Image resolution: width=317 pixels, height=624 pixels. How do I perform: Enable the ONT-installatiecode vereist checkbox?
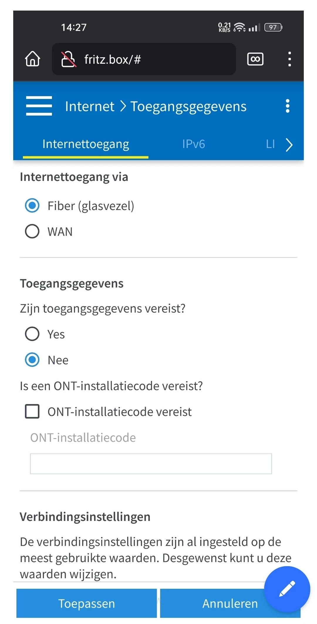32,411
